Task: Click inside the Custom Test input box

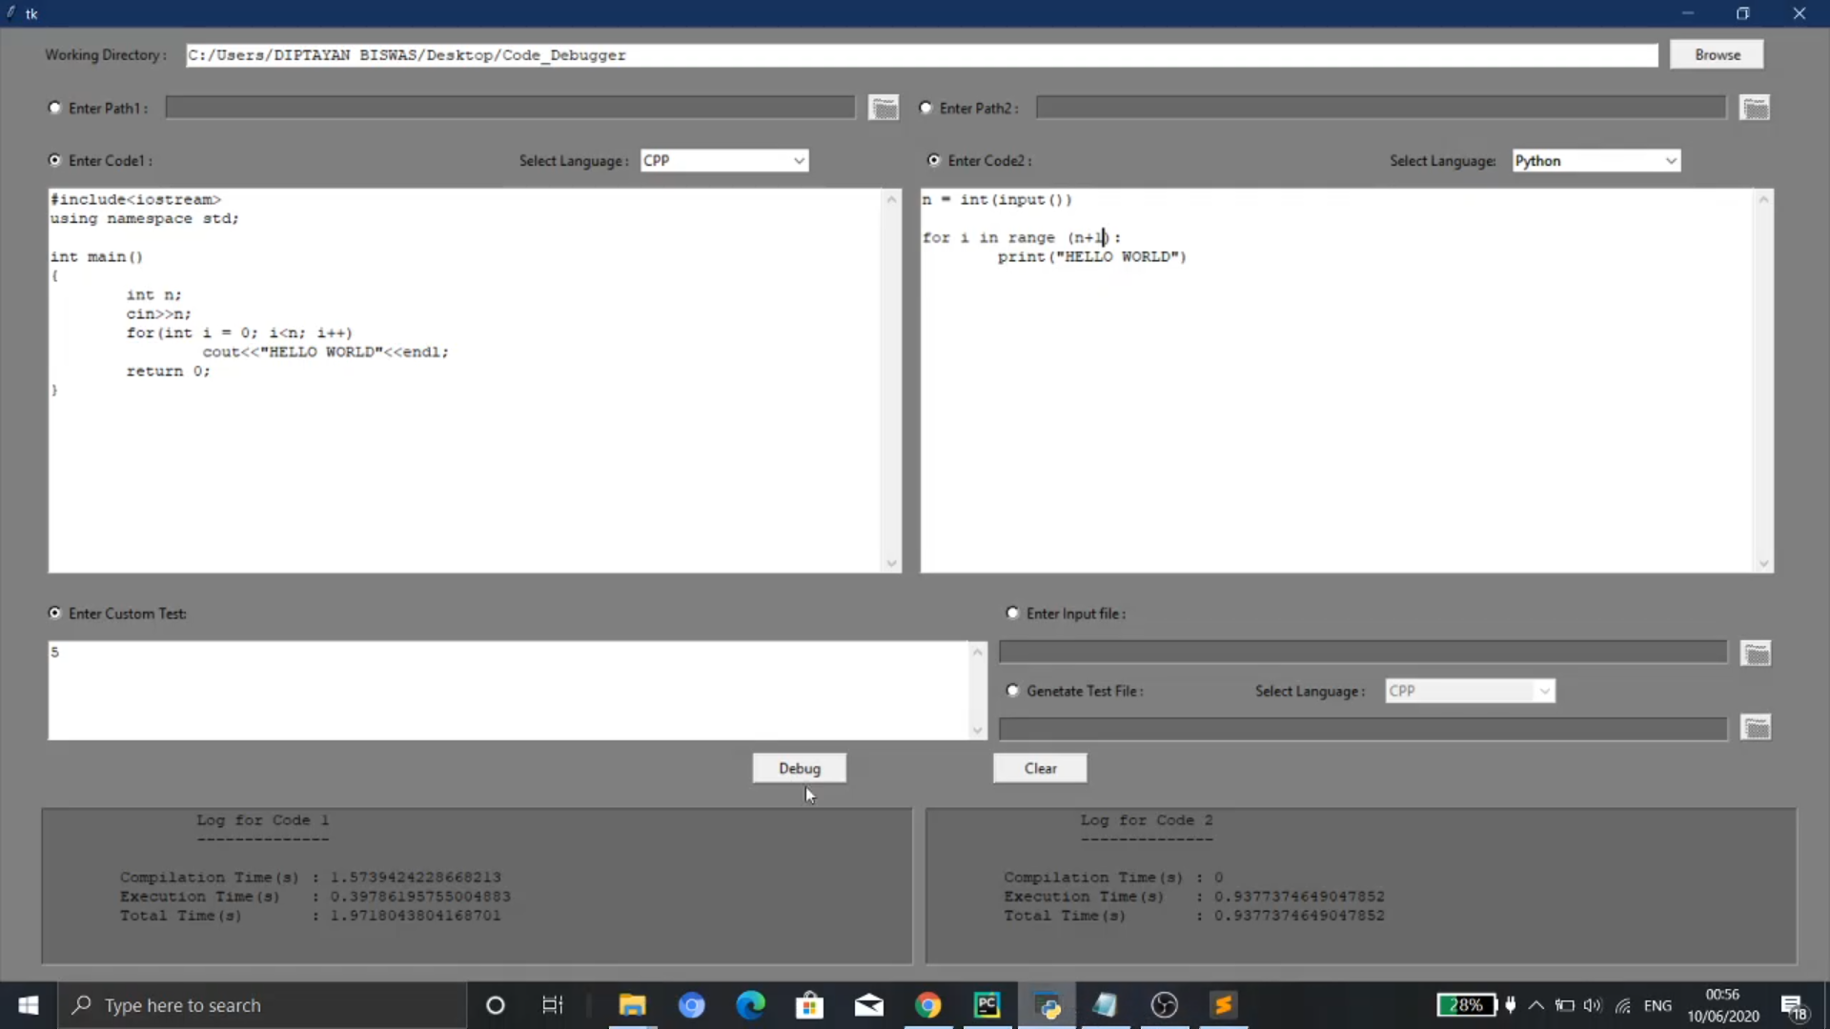Action: pyautogui.click(x=505, y=690)
